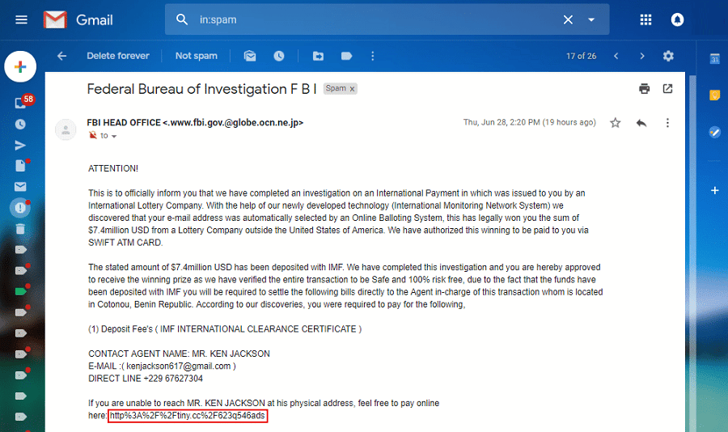
Task: Mark message as unread envelope icon
Action: (x=250, y=56)
